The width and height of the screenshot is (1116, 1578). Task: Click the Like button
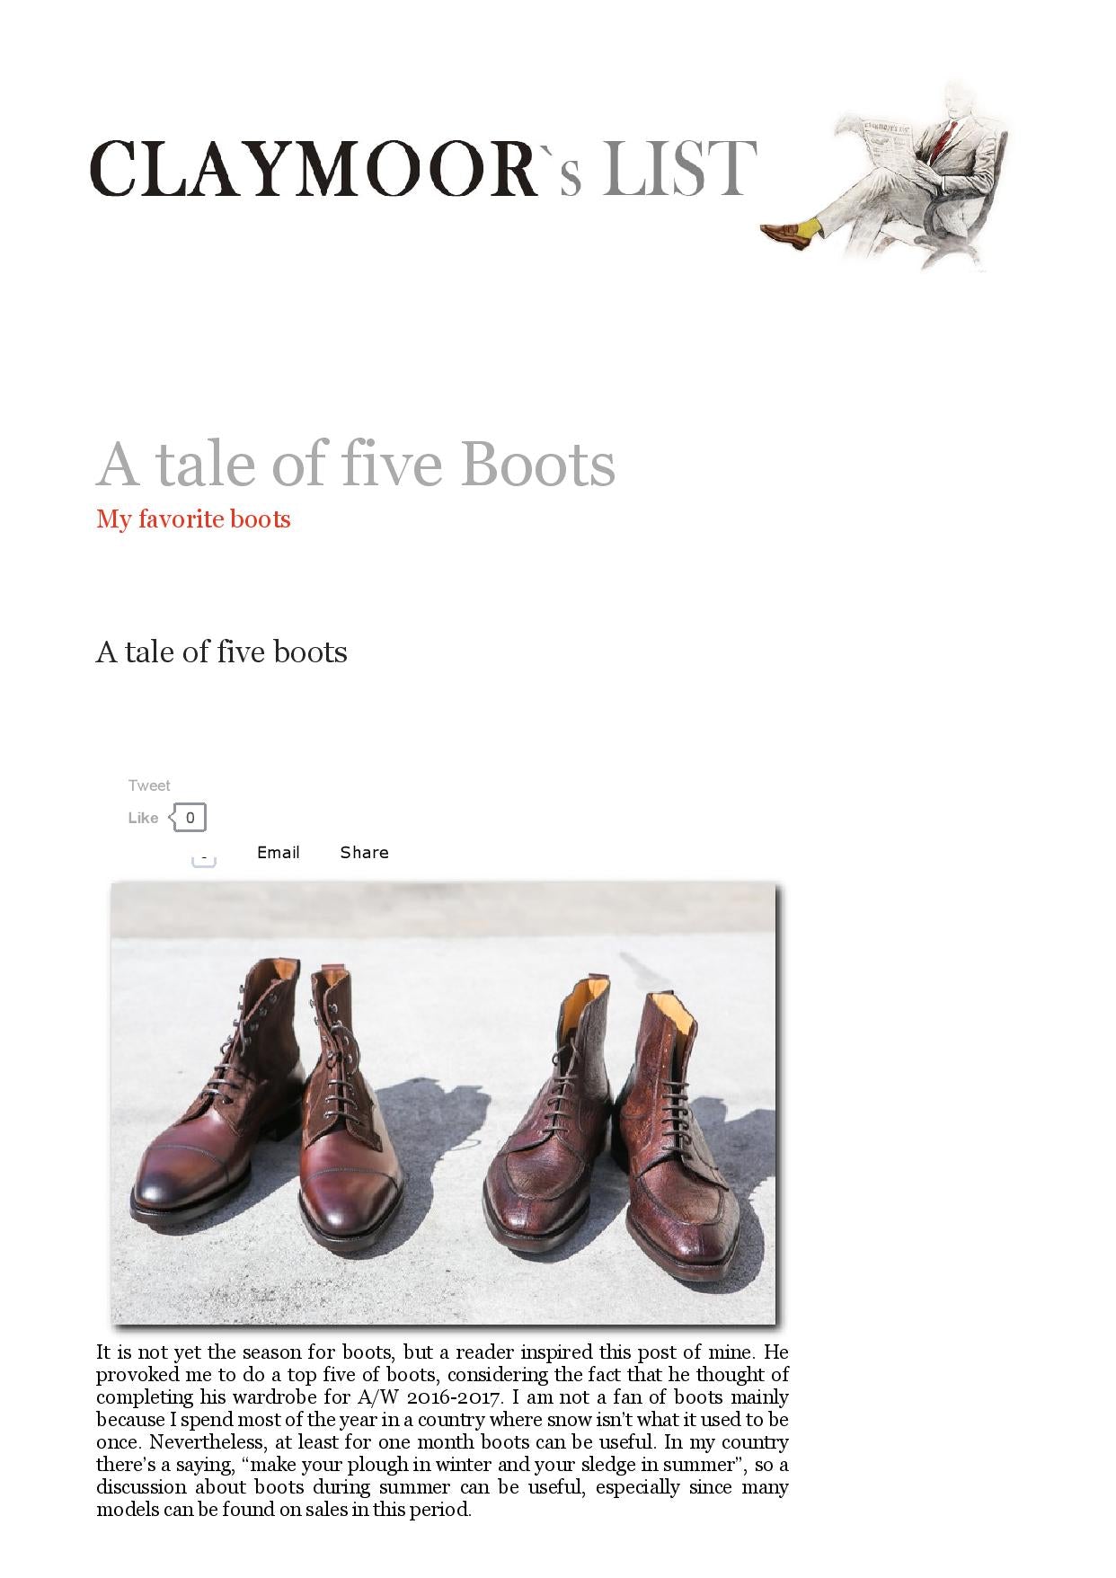143,818
